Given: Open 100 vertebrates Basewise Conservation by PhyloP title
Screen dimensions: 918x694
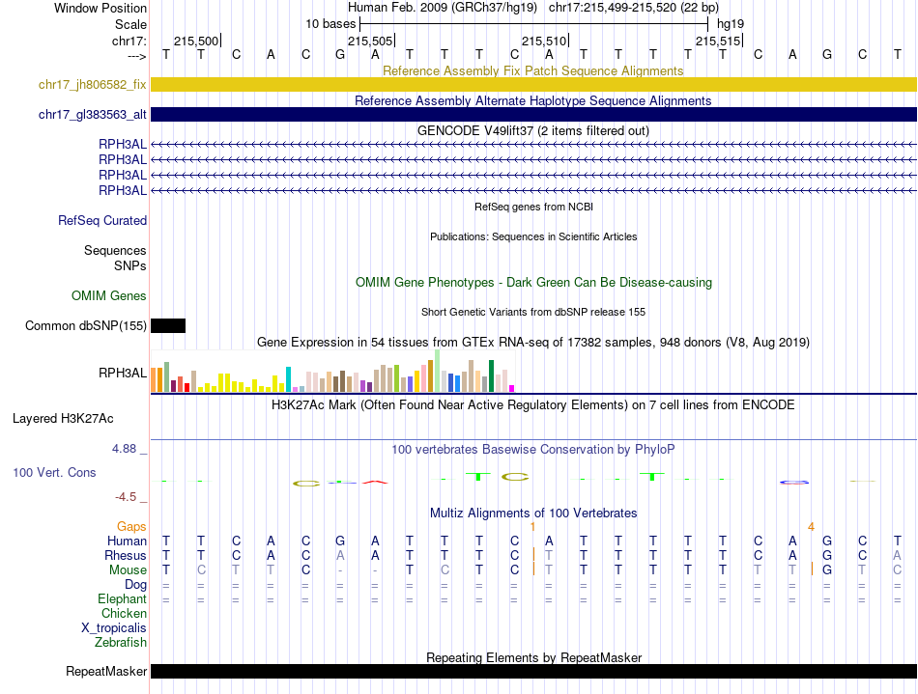Looking at the screenshot, I should point(532,450).
